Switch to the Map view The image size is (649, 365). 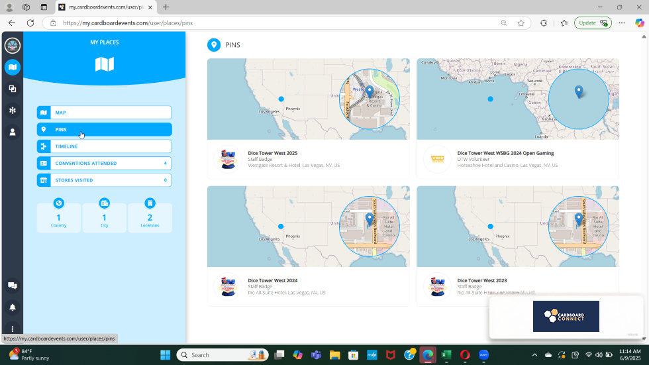[x=104, y=113]
